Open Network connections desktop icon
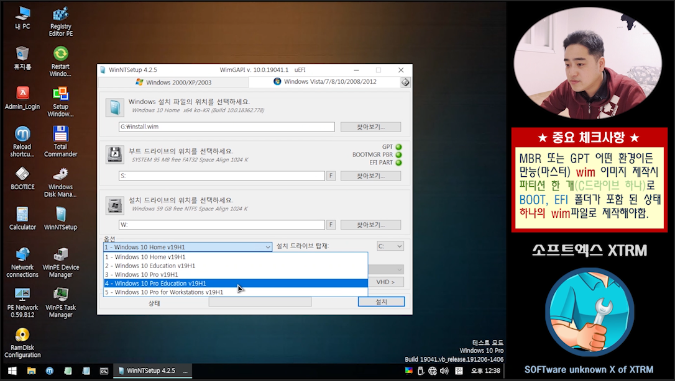The image size is (675, 381). click(x=22, y=262)
